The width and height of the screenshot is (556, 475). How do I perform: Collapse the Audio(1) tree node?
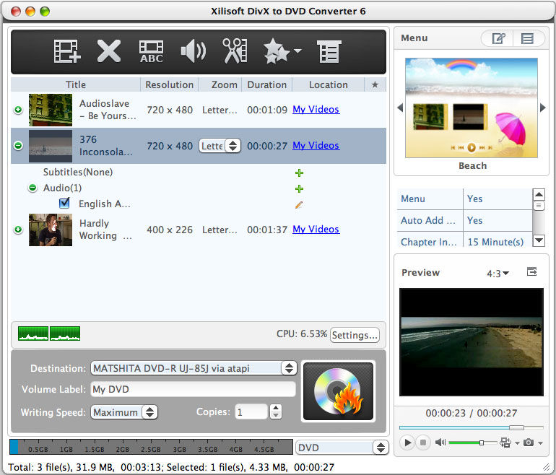coord(32,188)
